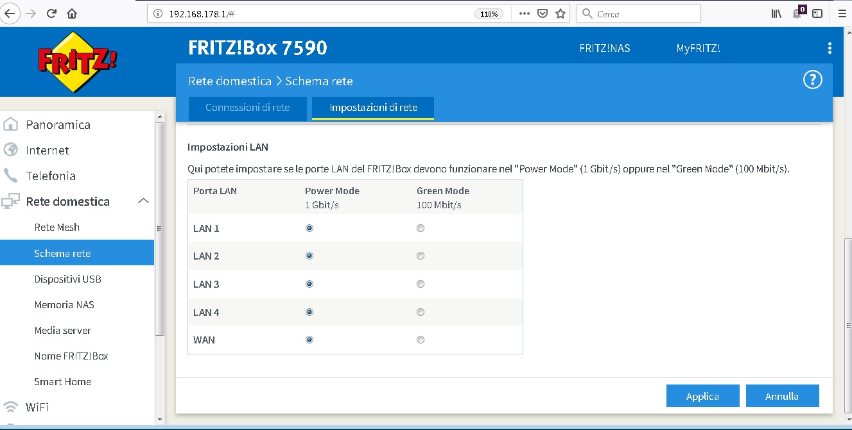The image size is (852, 430).
Task: Click the Pocket save icon
Action: pyautogui.click(x=543, y=13)
